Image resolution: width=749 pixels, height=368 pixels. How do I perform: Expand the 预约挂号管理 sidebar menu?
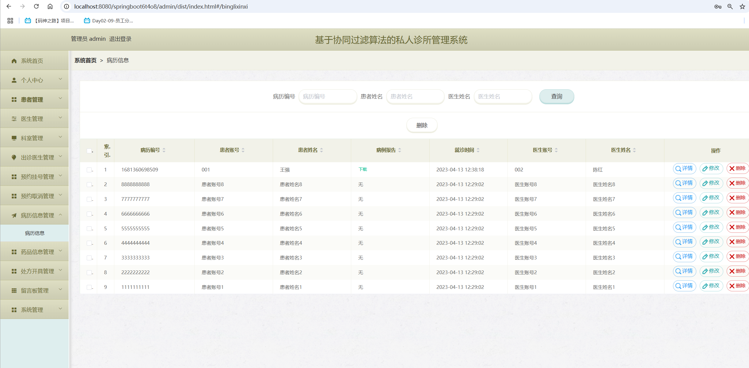(x=34, y=177)
